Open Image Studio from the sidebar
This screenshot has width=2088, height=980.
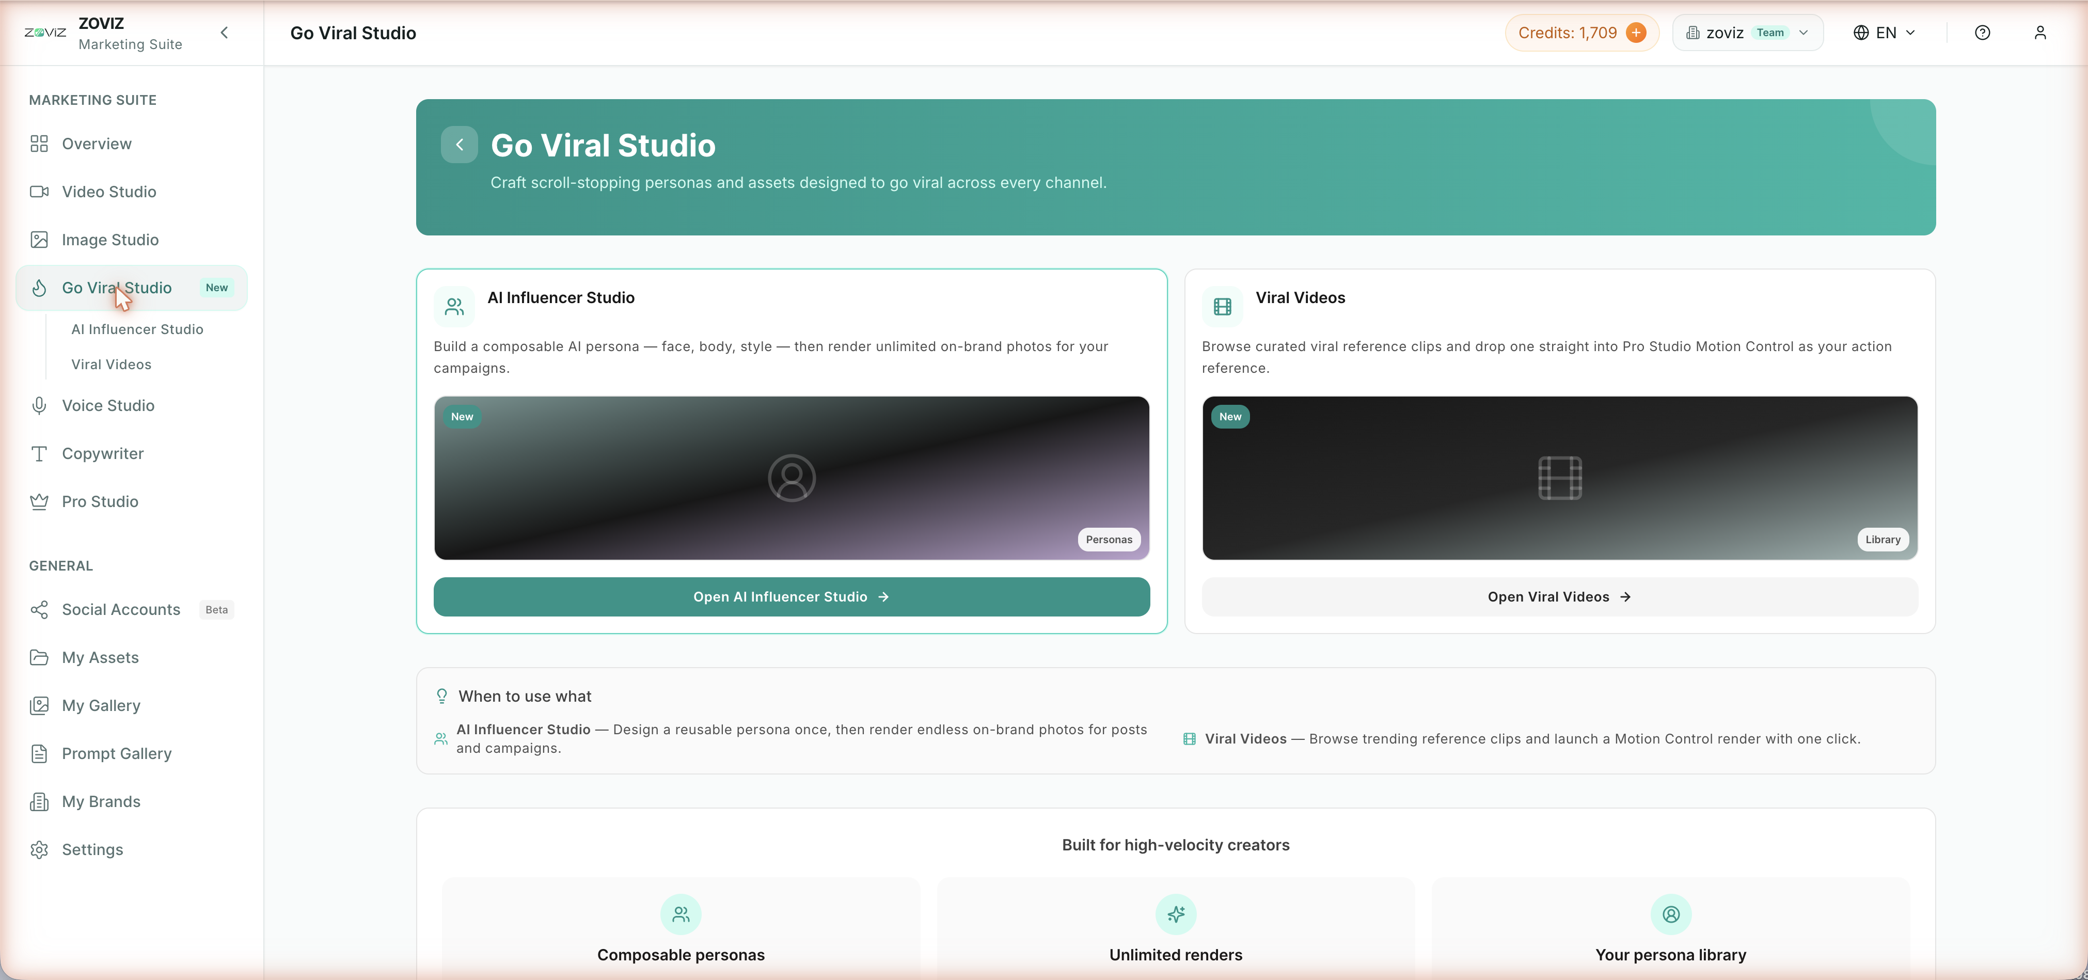coord(131,239)
